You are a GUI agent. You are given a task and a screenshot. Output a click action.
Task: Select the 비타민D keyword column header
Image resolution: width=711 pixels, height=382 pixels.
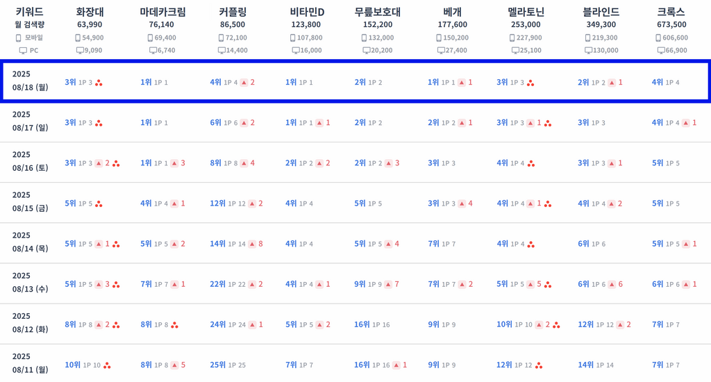click(x=307, y=12)
